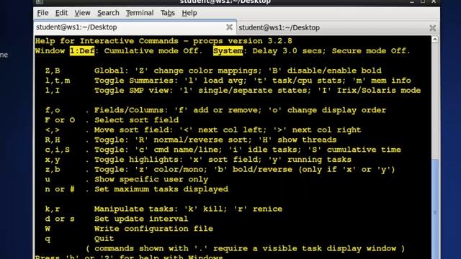Image resolution: width=461 pixels, height=259 pixels.
Task: Click the 'd or s' Set update interval line
Action: pos(117,219)
